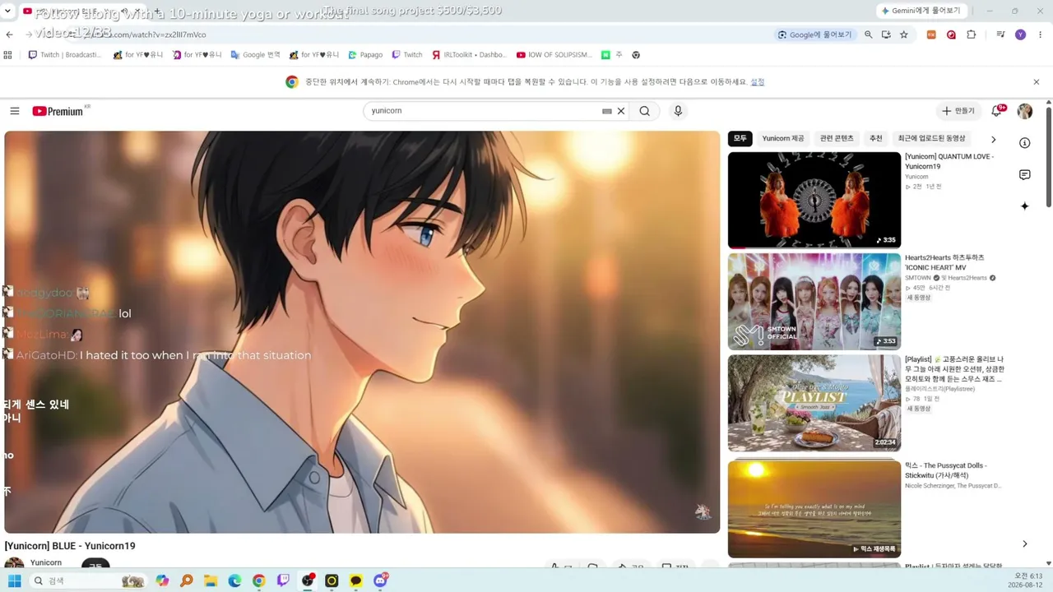Select the 추천 filter chip
Image resolution: width=1053 pixels, height=592 pixels.
pyautogui.click(x=876, y=138)
